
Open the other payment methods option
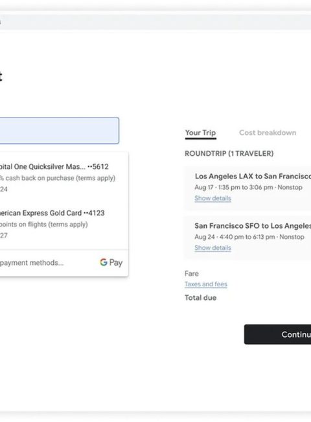(x=64, y=263)
